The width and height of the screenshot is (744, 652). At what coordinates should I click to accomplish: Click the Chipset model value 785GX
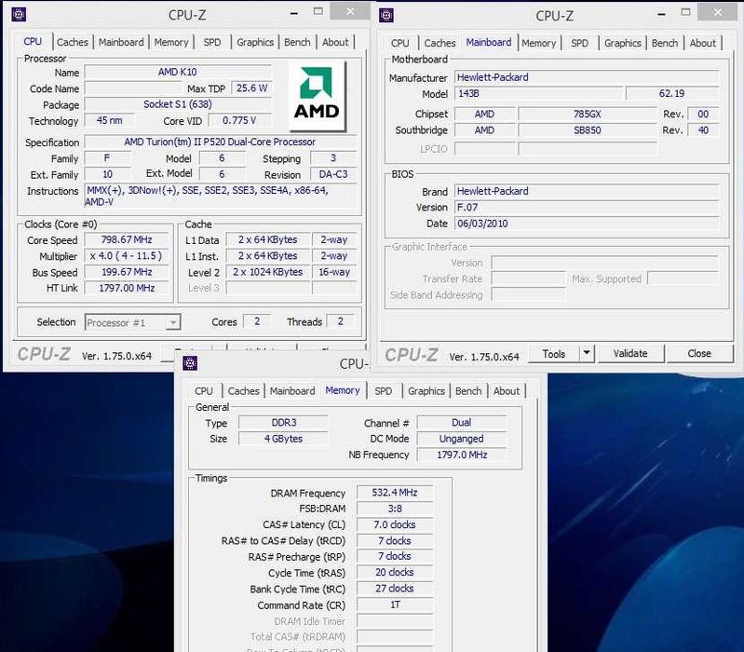[588, 114]
